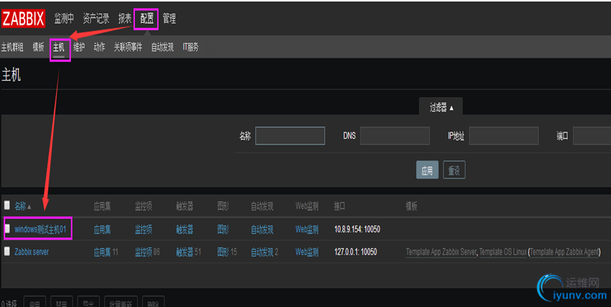Click the ZABBIX logo
611x307 pixels.
coord(24,19)
